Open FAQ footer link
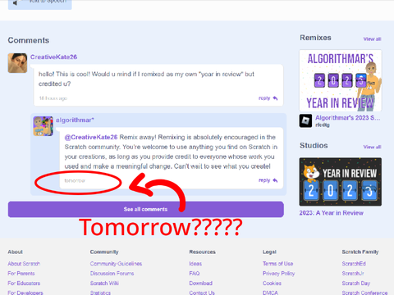The width and height of the screenshot is (394, 295). (195, 274)
